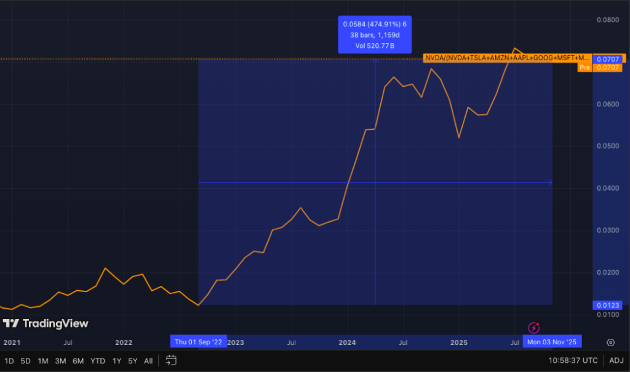
Task: Select the 1D time range
Action: (x=9, y=361)
